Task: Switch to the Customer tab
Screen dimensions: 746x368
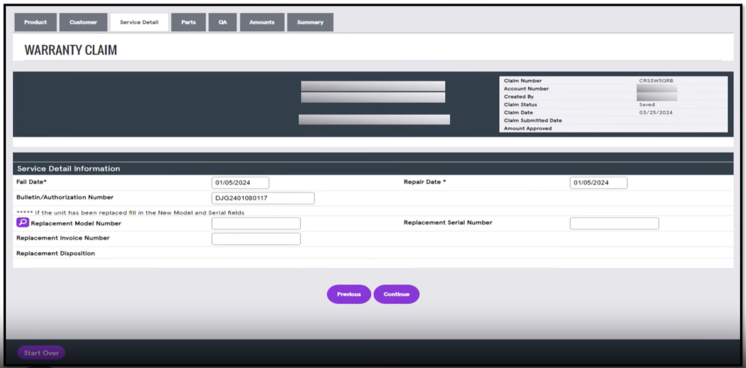Action: 83,22
